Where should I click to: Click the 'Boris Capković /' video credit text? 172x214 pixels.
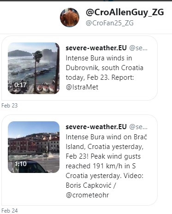tap(91, 185)
